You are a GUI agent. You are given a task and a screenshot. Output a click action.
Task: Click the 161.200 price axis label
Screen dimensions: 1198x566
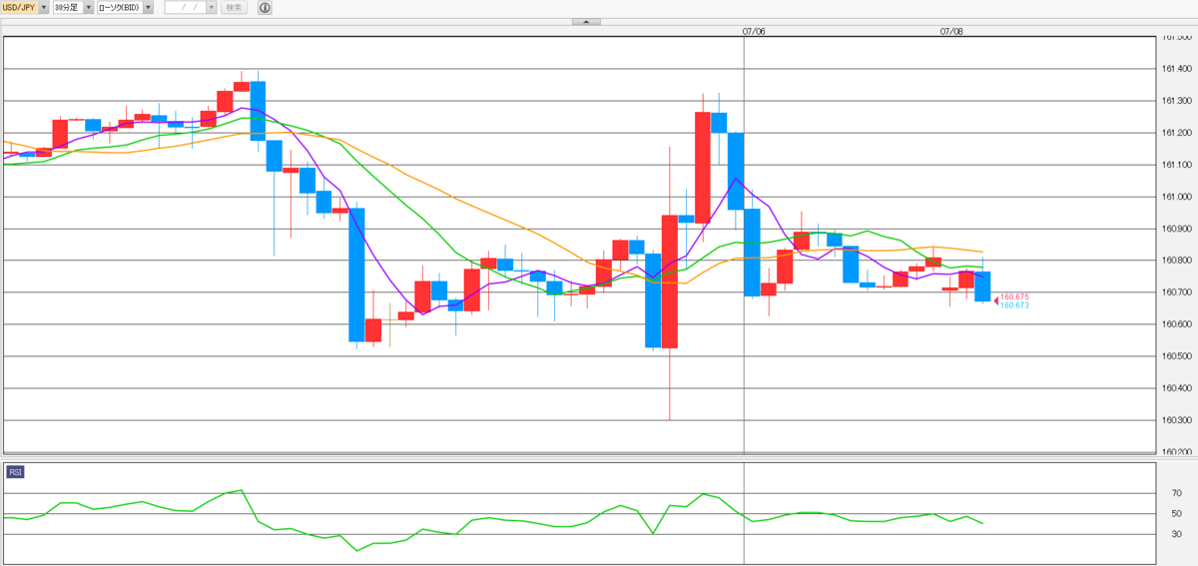1176,133
